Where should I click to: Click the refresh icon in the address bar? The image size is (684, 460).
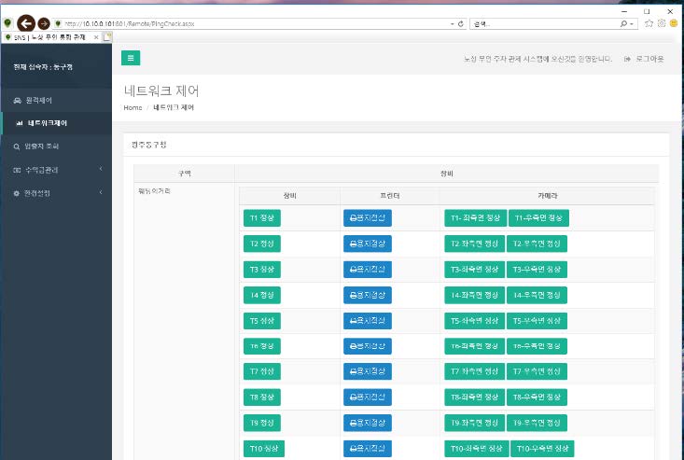(x=460, y=22)
